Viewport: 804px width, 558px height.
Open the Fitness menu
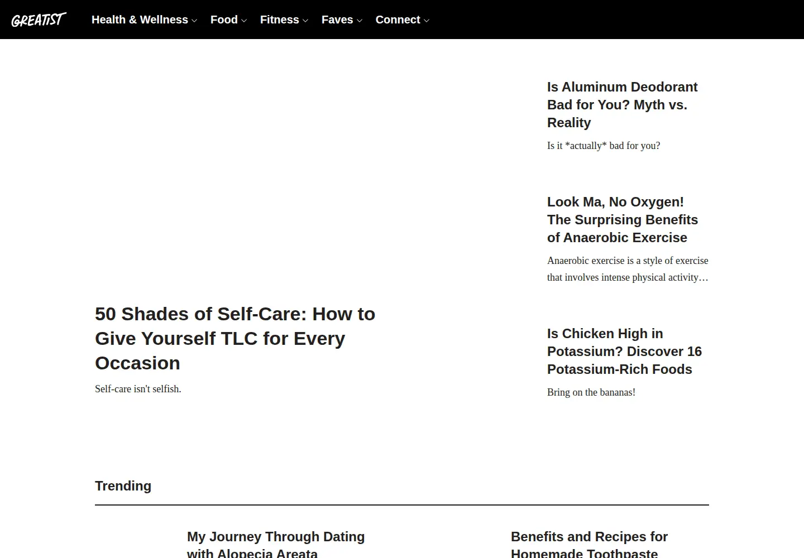point(279,20)
